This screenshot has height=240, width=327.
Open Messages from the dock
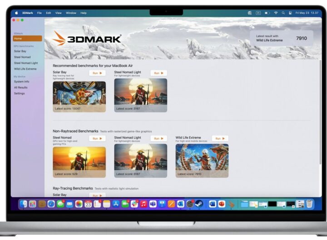point(60,204)
